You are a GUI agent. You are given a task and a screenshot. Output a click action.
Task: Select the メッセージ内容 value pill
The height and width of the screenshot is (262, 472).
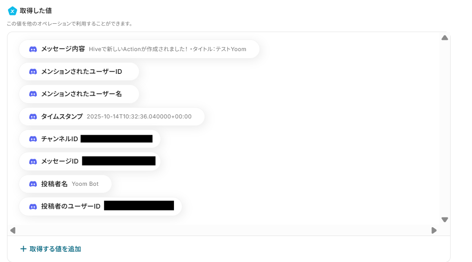pyautogui.click(x=139, y=49)
